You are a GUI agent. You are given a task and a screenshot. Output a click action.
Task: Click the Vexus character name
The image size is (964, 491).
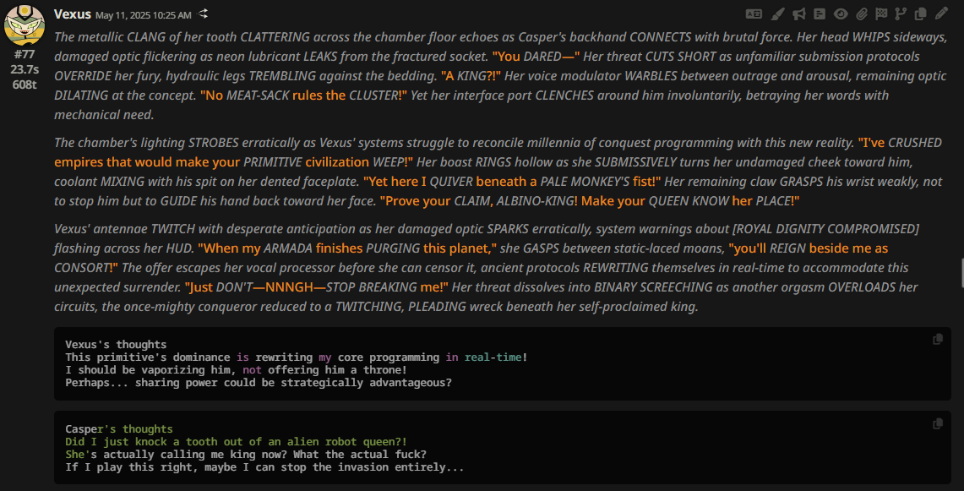pos(73,14)
